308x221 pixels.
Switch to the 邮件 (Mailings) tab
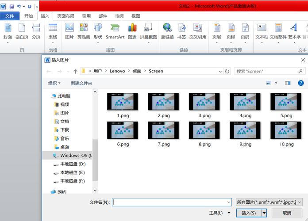[x=103, y=16]
